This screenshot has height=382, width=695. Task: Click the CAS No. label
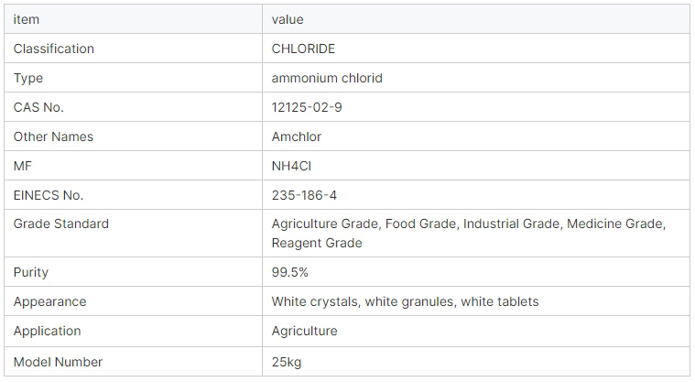coord(38,107)
